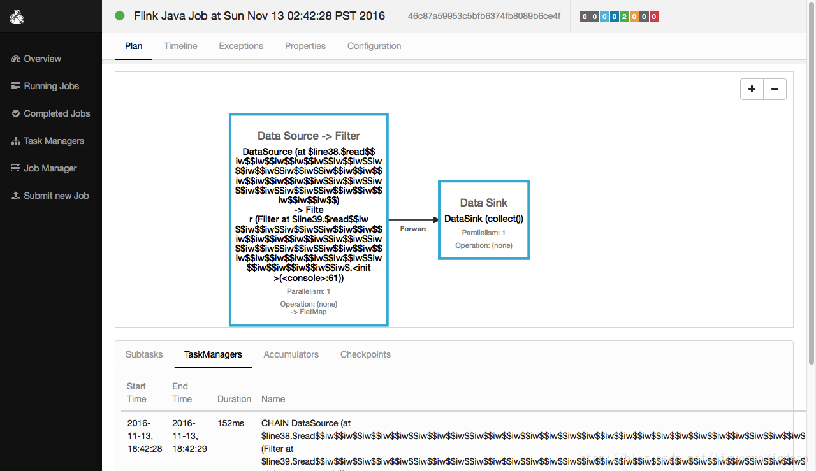Click the DataSink (collect()) label
This screenshot has height=471, width=816.
[484, 219]
